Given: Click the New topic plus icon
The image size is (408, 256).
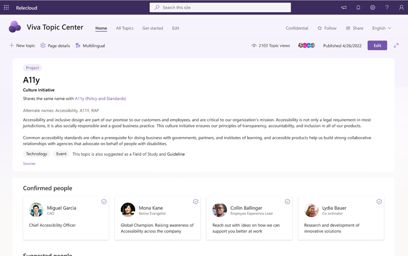Looking at the screenshot, I should 11,46.
